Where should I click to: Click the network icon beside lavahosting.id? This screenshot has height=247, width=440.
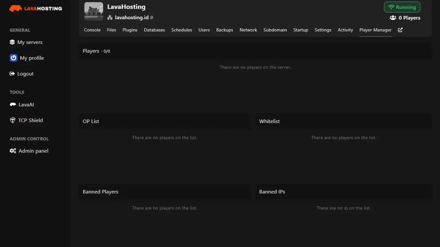110,17
